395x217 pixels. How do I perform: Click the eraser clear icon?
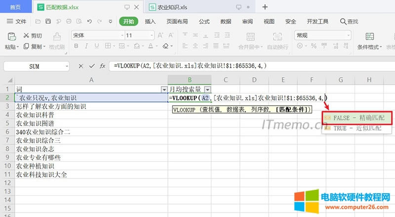pos(165,46)
